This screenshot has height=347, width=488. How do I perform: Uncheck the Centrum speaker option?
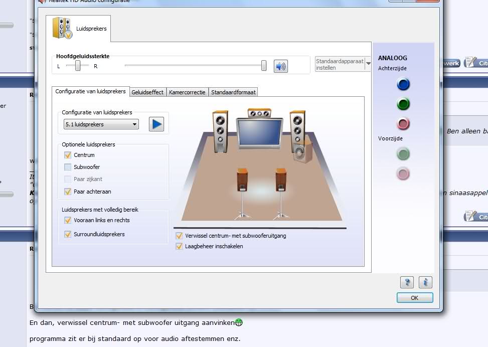click(x=68, y=155)
